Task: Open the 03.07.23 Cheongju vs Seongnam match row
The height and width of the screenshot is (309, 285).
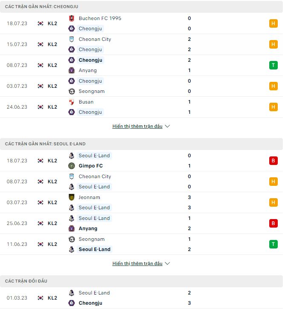Action: pos(141,86)
